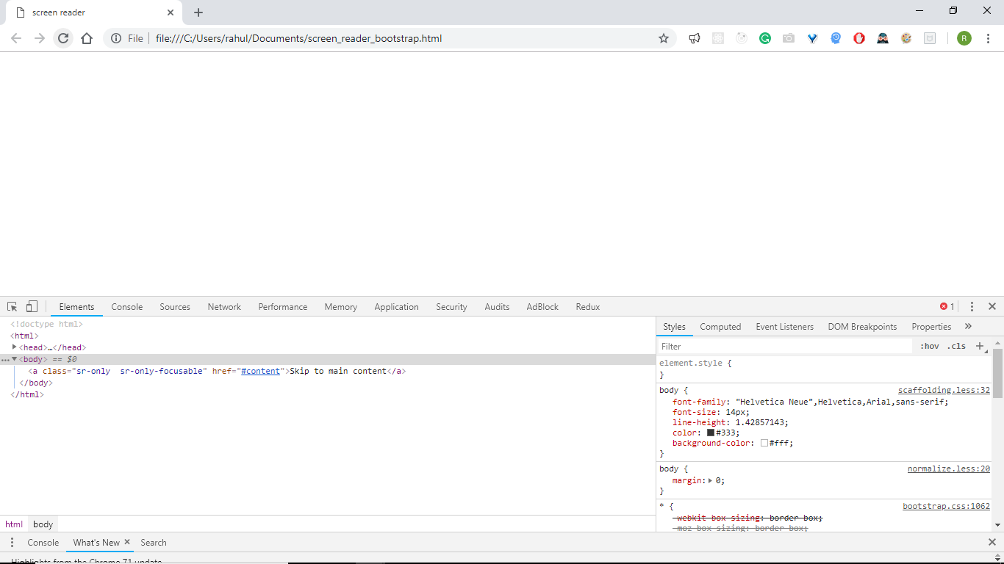Viewport: 1004px width, 564px height.
Task: Collapse the body element node
Action: point(14,359)
